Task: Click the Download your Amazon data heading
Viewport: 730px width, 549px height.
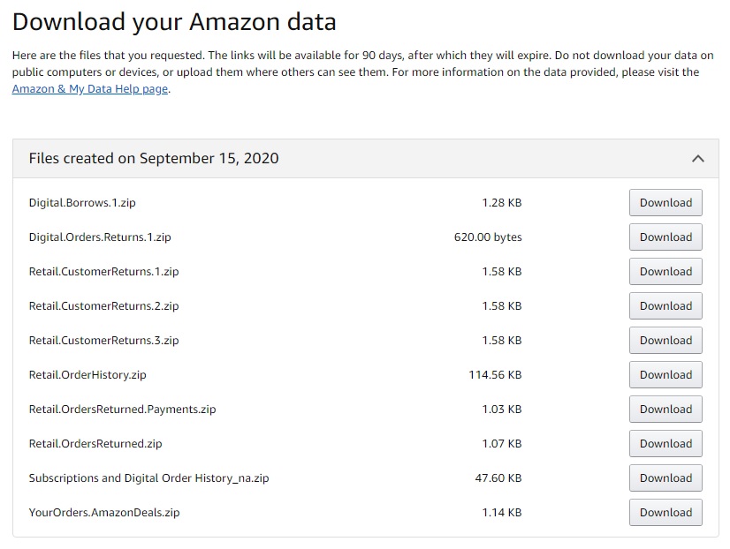Action: [x=172, y=21]
